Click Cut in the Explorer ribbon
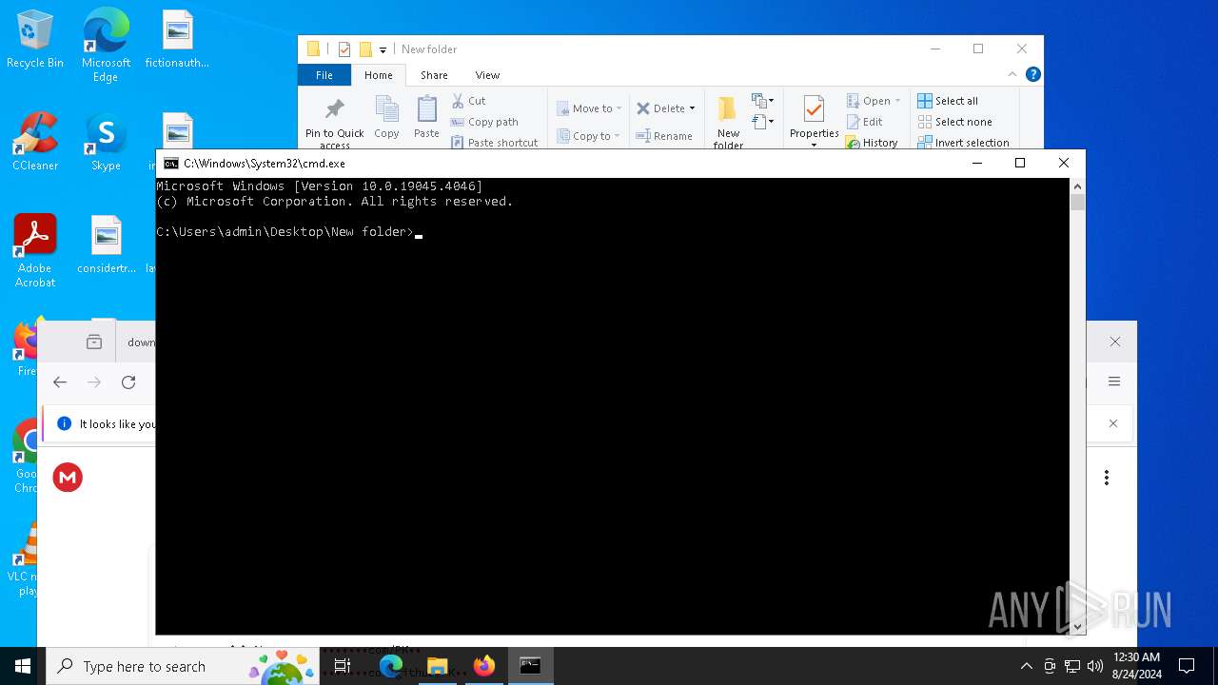Screen dimensions: 1218x685 pyautogui.click(x=468, y=101)
